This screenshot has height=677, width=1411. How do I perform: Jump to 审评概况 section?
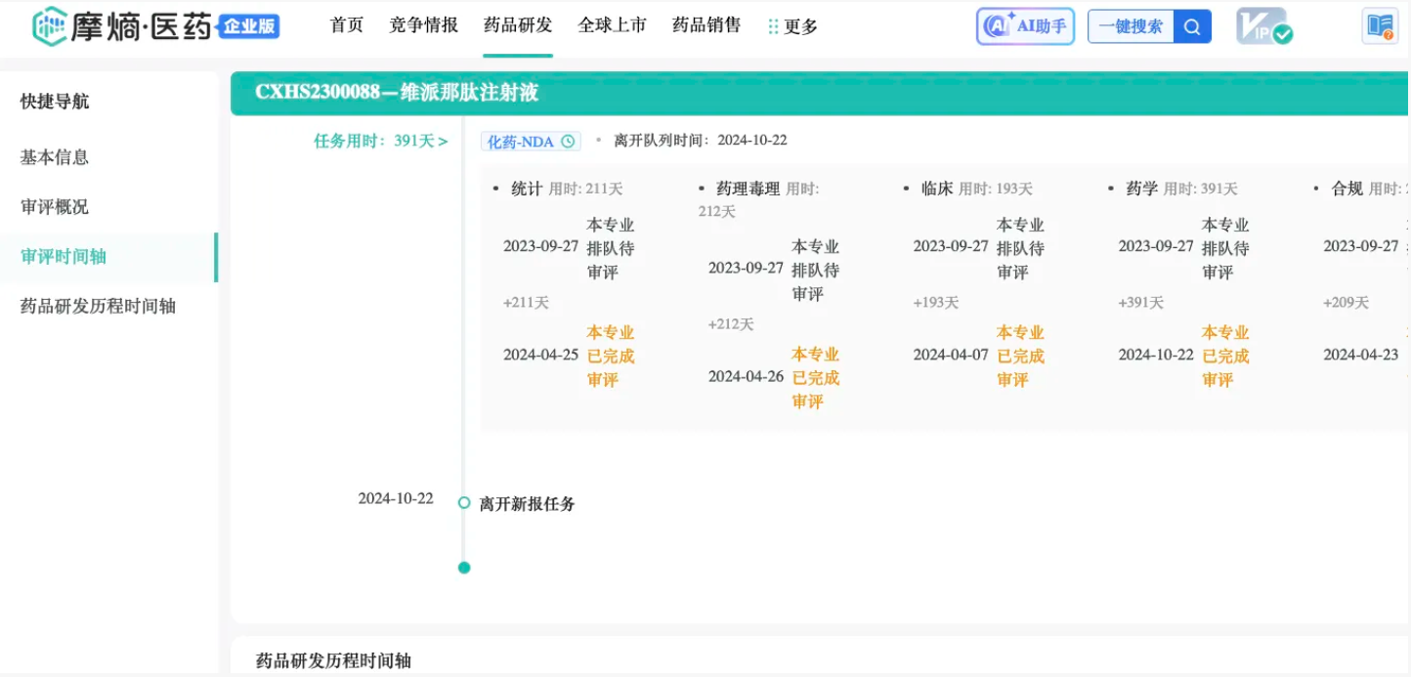(x=55, y=207)
